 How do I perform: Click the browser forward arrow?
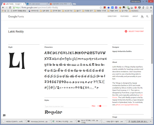(x=6, y=7)
